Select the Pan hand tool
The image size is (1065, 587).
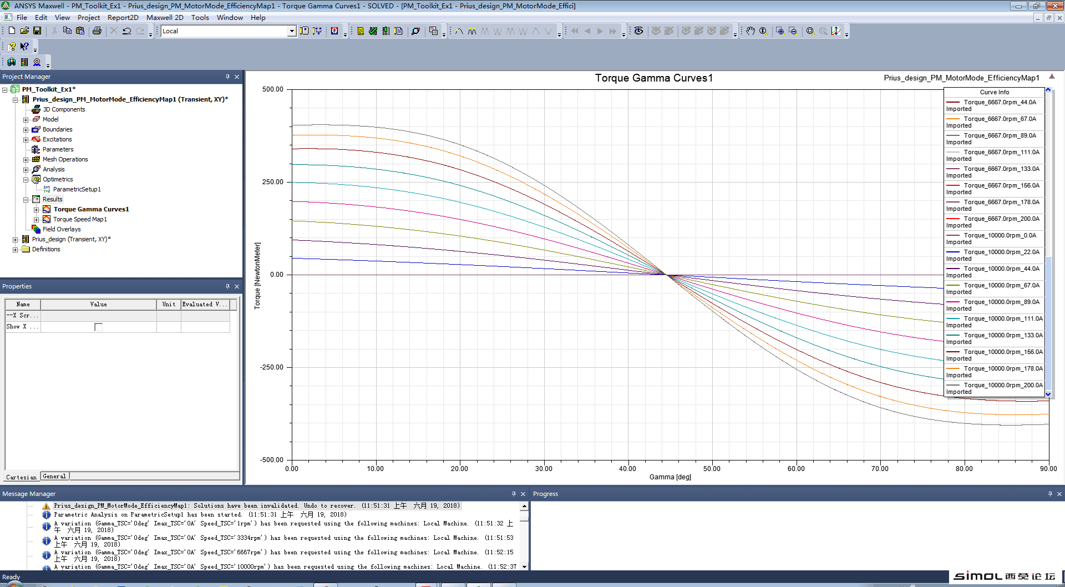(x=750, y=31)
